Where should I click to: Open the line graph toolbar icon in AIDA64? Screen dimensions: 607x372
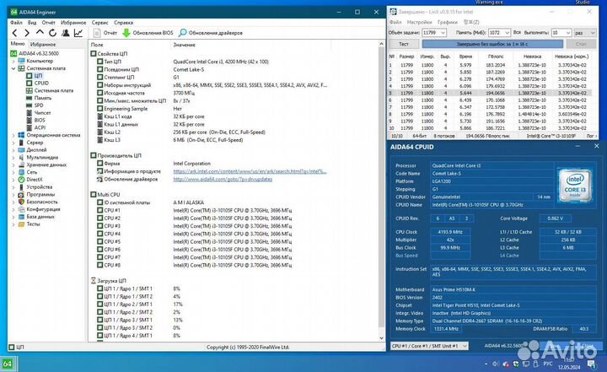tap(78, 33)
